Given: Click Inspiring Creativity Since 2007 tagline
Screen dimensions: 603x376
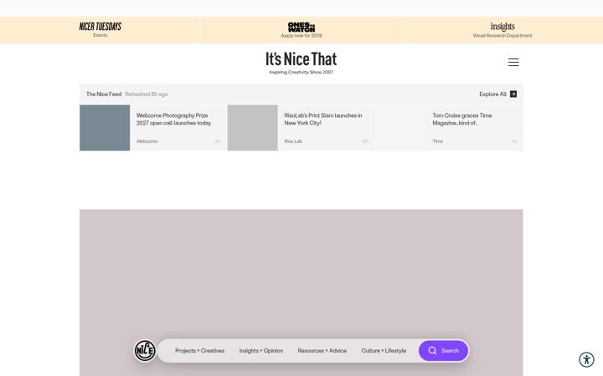Looking at the screenshot, I should [301, 72].
